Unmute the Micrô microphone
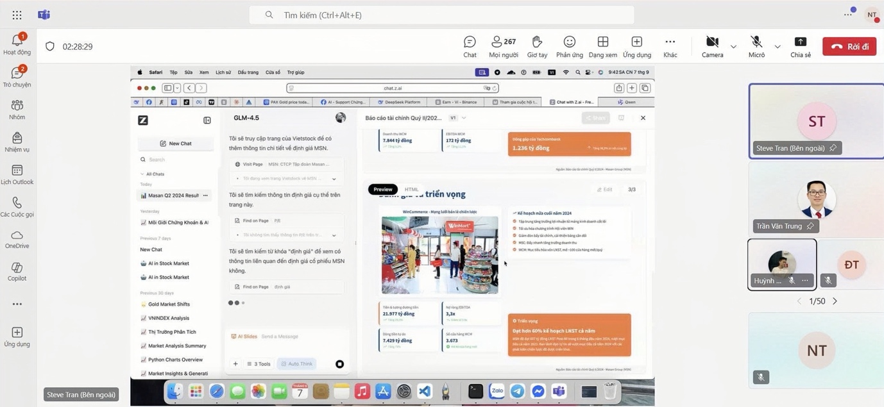Screen dimensions: 884x407 tap(756, 46)
